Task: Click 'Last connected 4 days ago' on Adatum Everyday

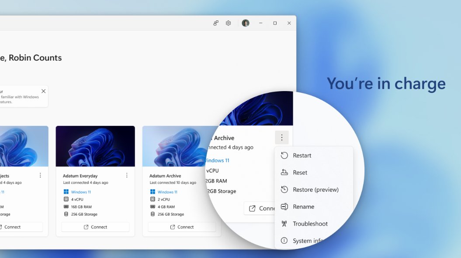Action: point(86,183)
